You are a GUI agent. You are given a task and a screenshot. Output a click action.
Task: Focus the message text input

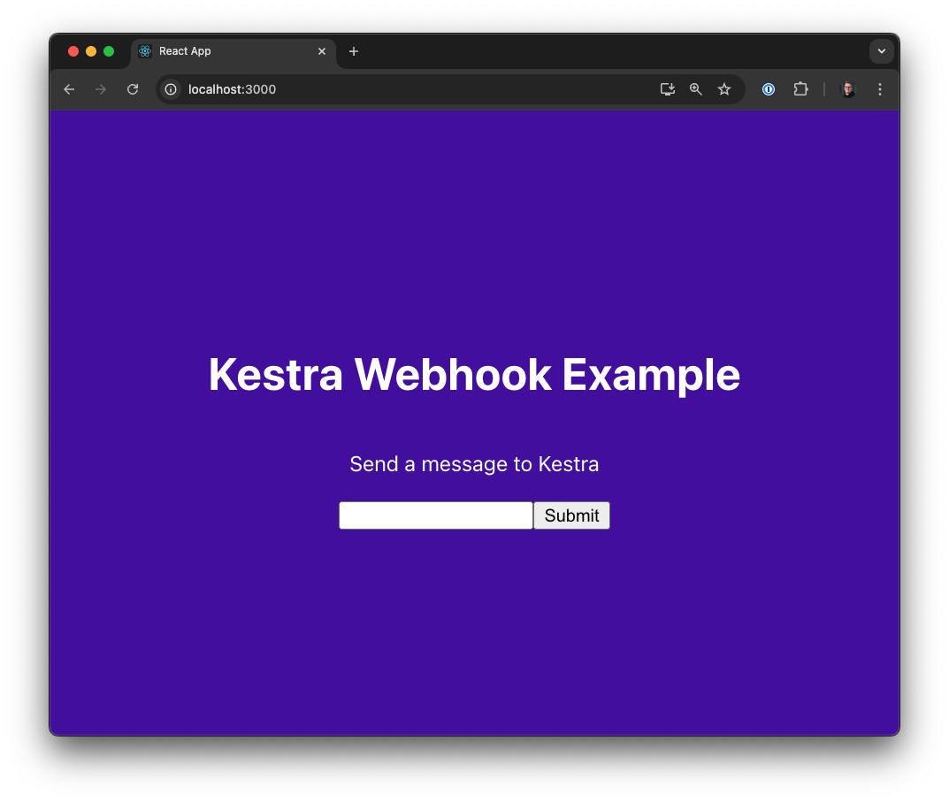435,515
